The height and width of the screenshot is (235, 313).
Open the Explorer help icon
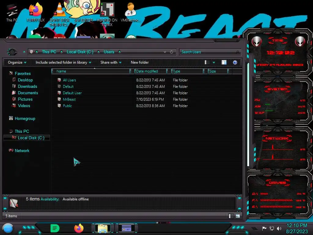pos(235,62)
